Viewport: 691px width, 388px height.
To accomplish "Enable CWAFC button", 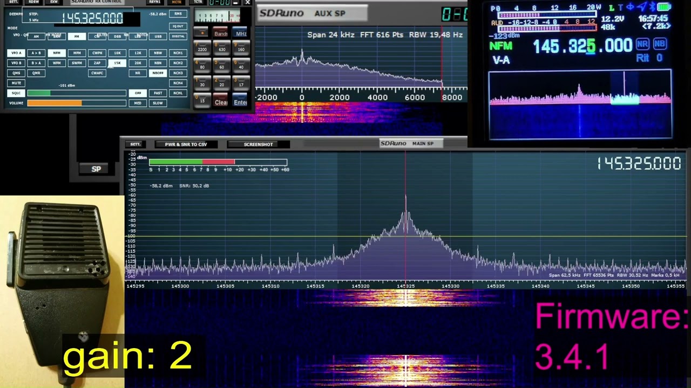I will (97, 73).
